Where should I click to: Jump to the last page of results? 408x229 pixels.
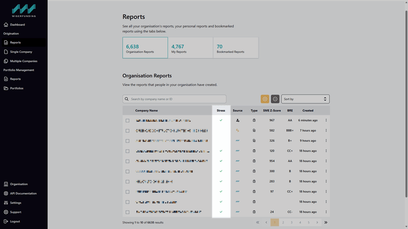[326, 222]
